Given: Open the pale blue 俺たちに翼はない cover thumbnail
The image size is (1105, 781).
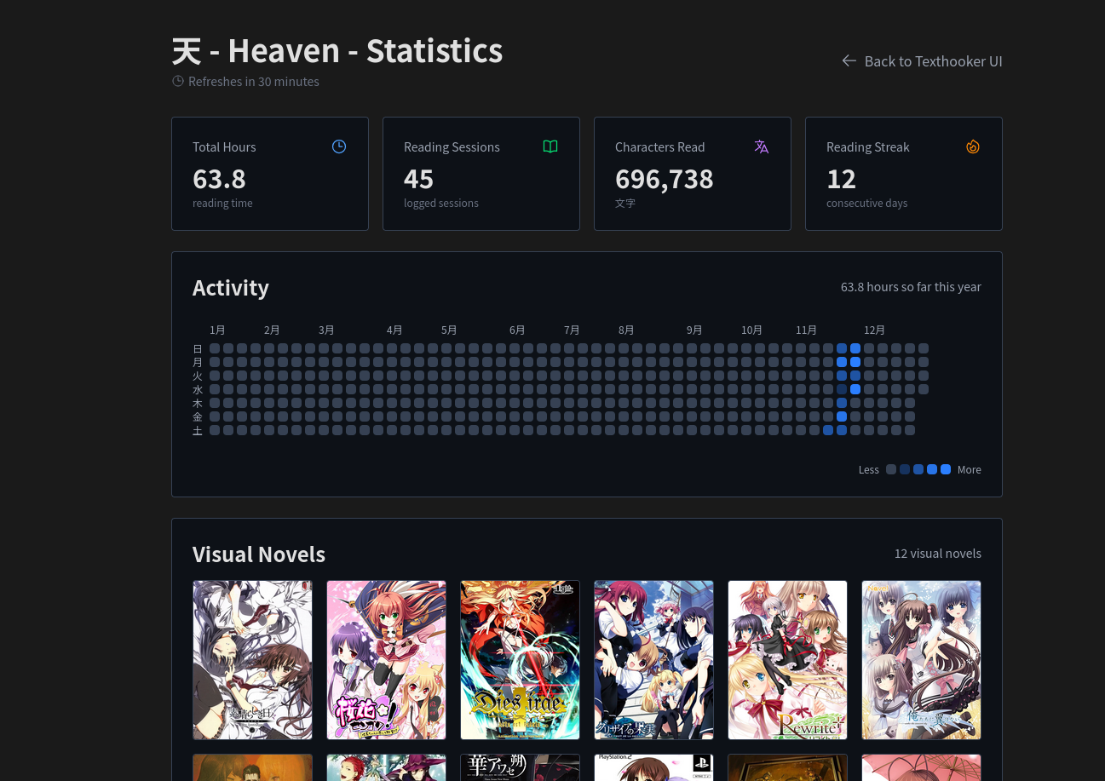Looking at the screenshot, I should pyautogui.click(x=921, y=660).
